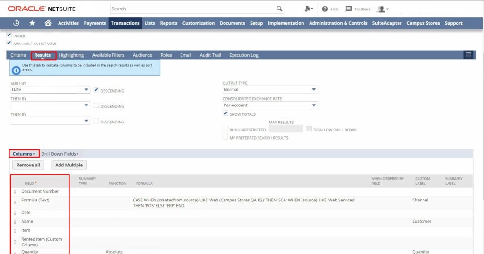Open Consolidated Exchange Rate dropdown

[x=270, y=105]
